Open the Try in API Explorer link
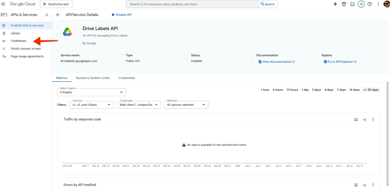The height and width of the screenshot is (191, 390). tap(340, 62)
